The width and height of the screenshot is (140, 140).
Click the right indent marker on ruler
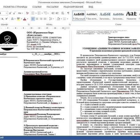click(x=65, y=29)
